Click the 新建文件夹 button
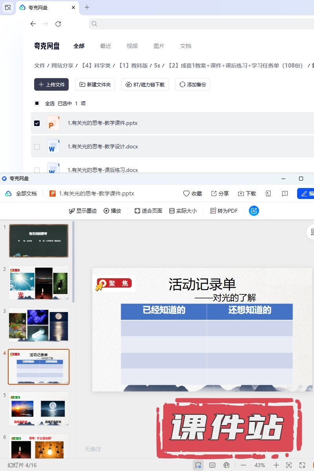This screenshot has width=314, height=471. 95,84
